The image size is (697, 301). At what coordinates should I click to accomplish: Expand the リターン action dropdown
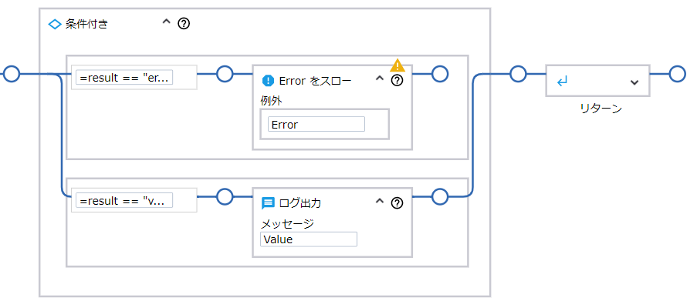click(x=634, y=82)
